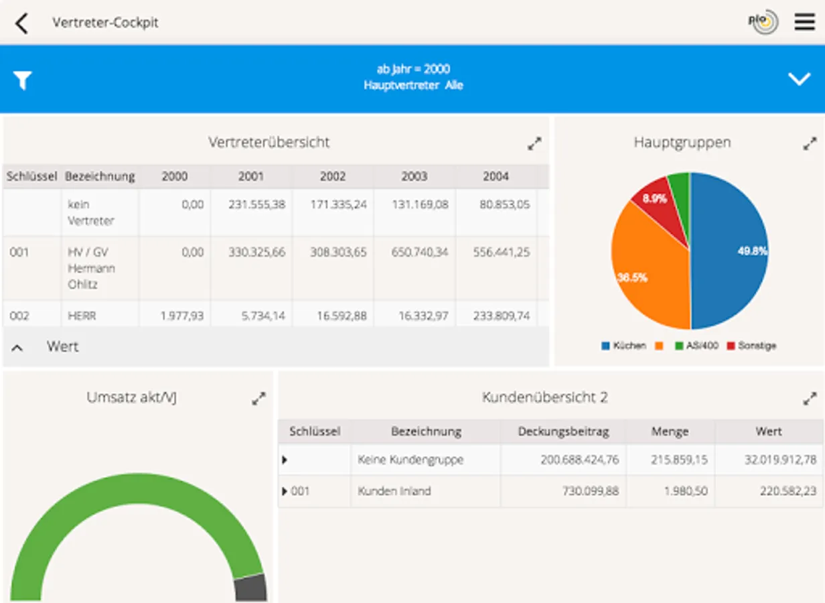Click the pio logo icon

click(762, 22)
